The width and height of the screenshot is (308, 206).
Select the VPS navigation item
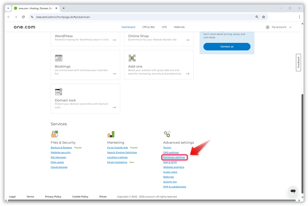click(164, 27)
